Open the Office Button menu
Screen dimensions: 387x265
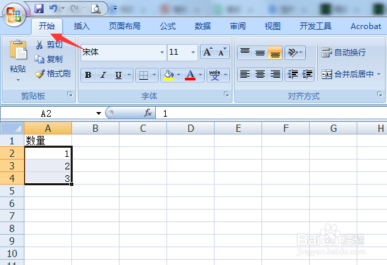[14, 15]
